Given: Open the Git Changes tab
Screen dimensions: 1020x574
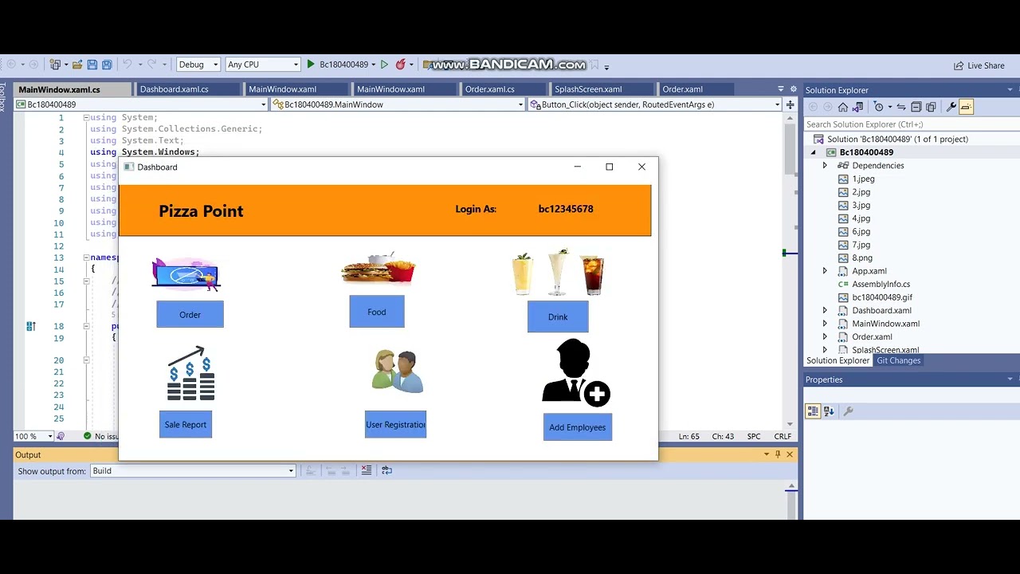Looking at the screenshot, I should point(898,360).
